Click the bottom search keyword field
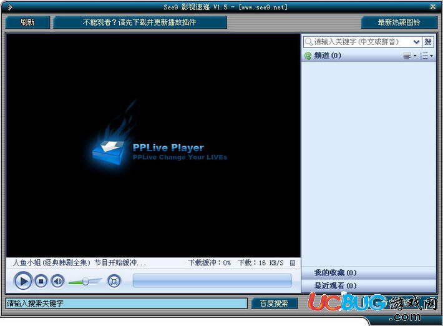This screenshot has width=443, height=326. click(126, 304)
